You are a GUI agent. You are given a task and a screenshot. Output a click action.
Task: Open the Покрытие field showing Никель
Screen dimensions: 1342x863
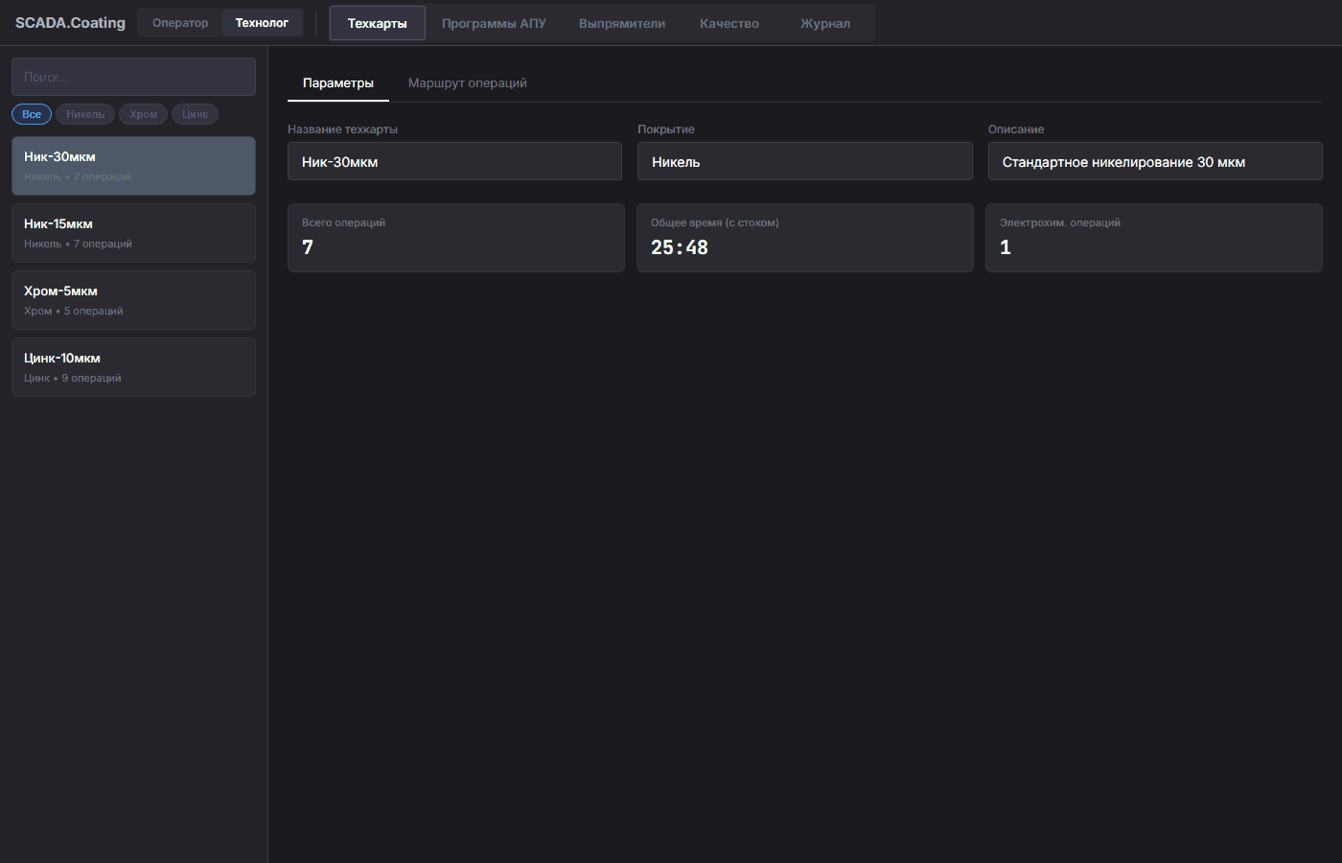coord(804,162)
